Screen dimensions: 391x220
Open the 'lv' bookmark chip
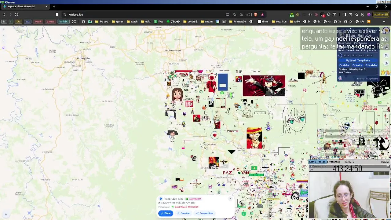pos(4,22)
